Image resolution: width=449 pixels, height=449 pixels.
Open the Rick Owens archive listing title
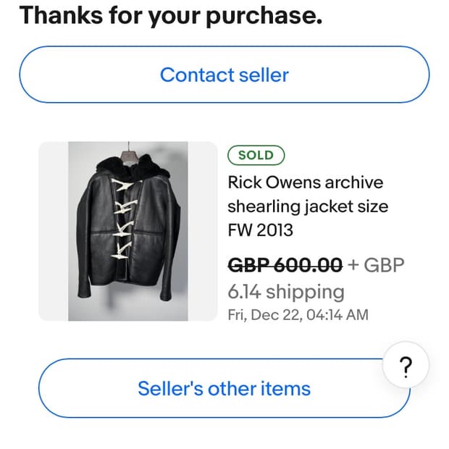(x=305, y=182)
